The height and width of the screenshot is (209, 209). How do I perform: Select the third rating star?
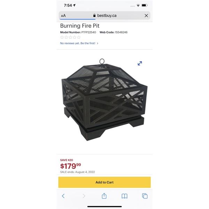coord(70,37)
